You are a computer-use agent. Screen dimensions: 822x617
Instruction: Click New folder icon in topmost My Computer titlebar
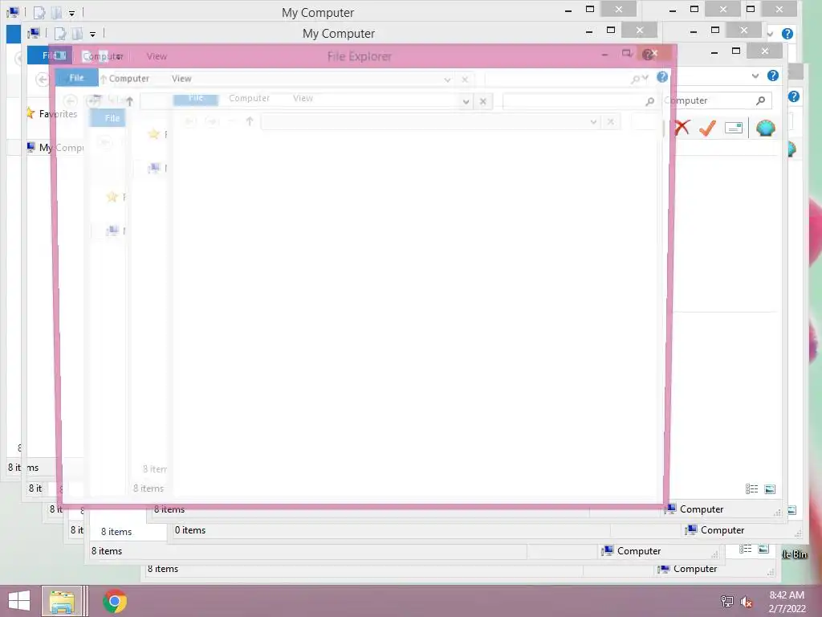point(56,12)
